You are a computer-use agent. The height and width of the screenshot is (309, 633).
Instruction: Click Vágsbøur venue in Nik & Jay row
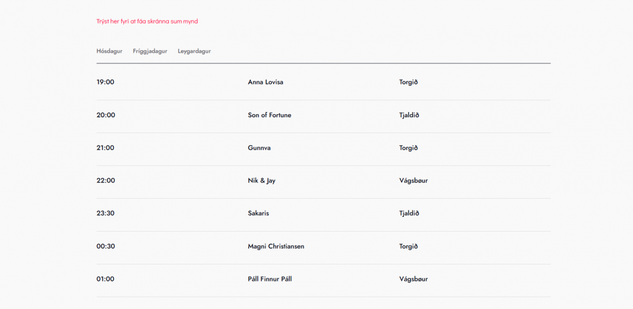(x=414, y=181)
